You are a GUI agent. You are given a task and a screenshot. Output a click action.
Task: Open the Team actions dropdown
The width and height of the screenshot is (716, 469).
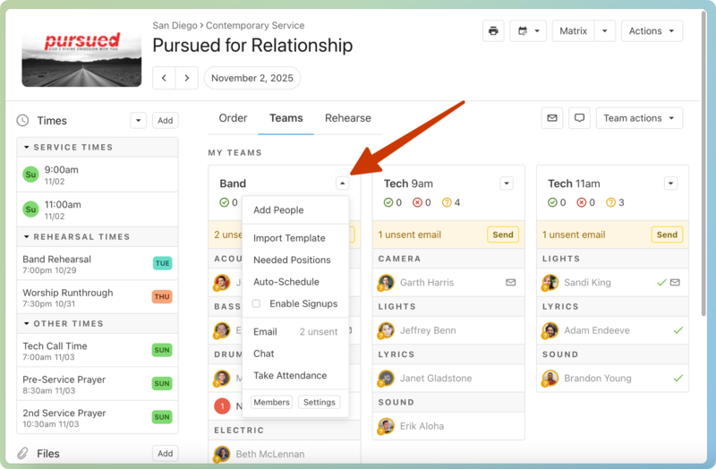click(639, 118)
